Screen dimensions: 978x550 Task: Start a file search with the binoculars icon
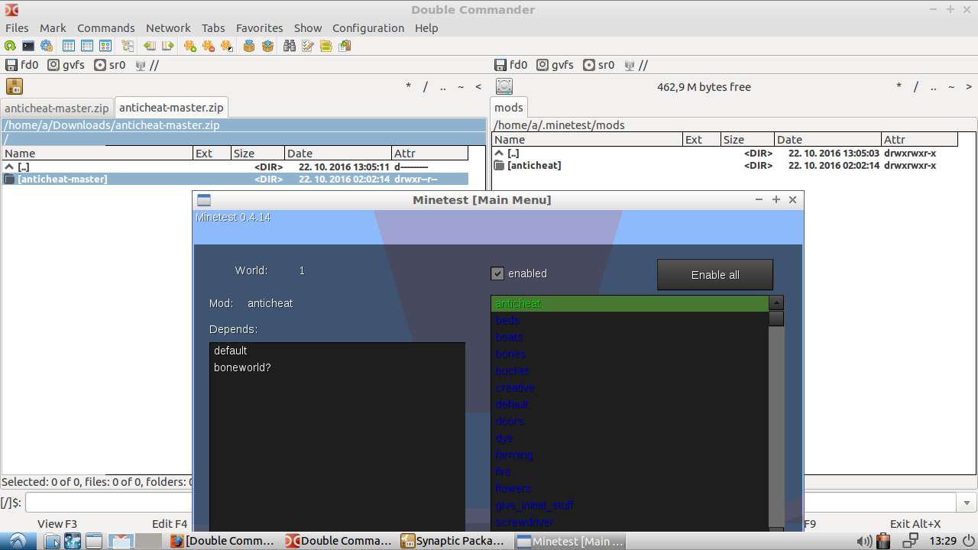pos(290,45)
